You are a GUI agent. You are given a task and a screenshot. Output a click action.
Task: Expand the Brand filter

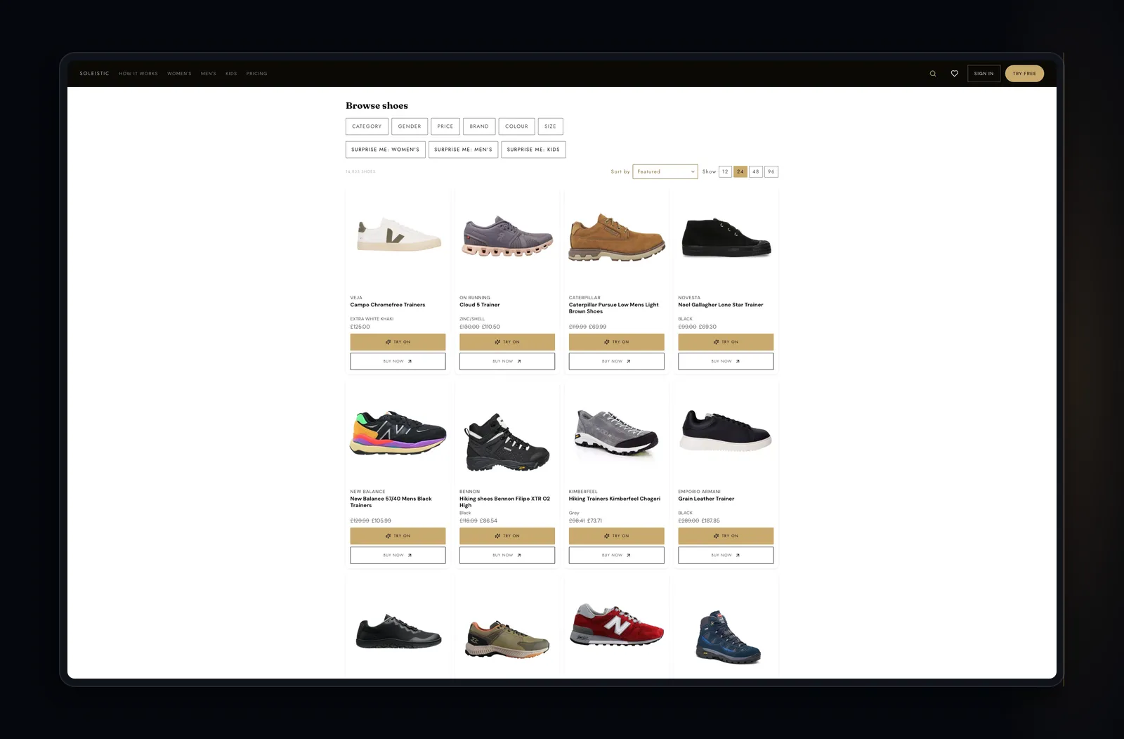479,126
